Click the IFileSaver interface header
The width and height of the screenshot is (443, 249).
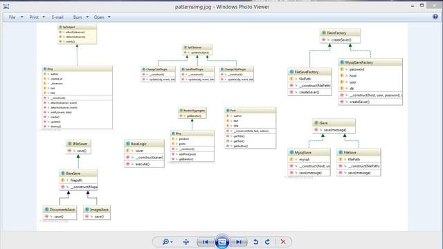click(78, 144)
